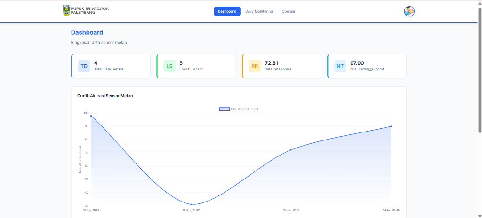
Task: Click the Total Data Sensor card
Action: tap(111, 66)
